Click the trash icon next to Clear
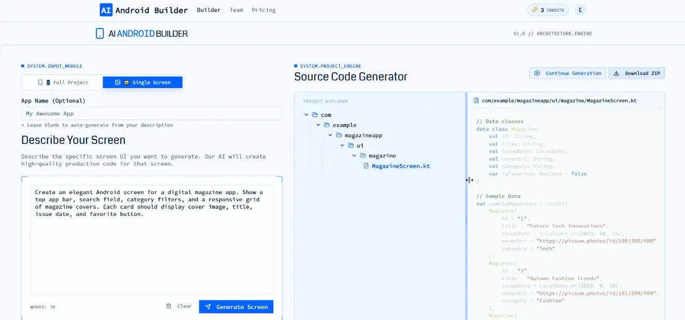The image size is (685, 320). 168,306
